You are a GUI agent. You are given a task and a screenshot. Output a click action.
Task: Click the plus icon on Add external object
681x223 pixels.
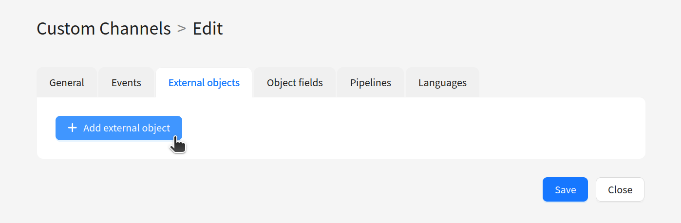pyautogui.click(x=72, y=128)
